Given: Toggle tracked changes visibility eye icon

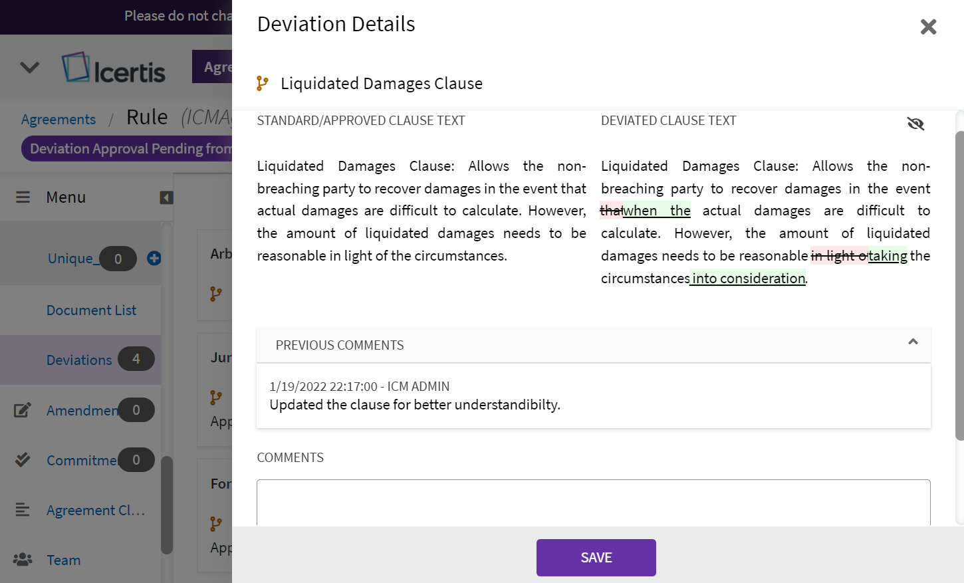Looking at the screenshot, I should (x=915, y=124).
